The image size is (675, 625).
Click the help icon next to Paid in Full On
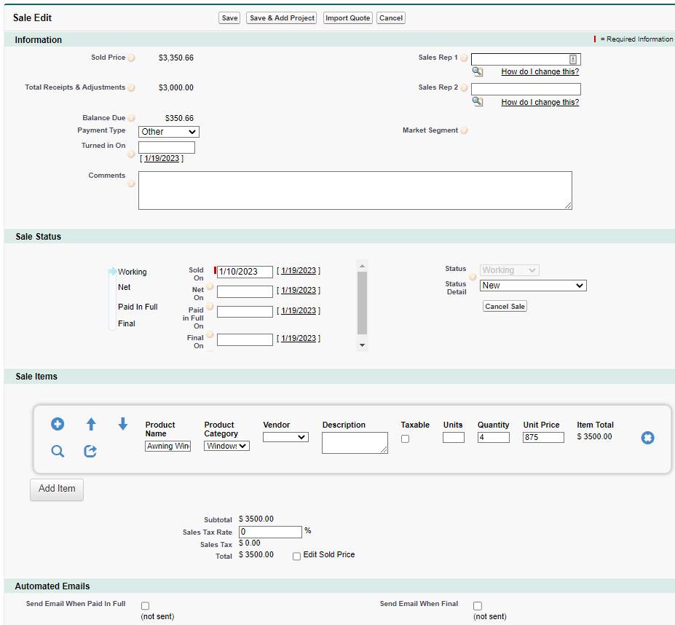pyautogui.click(x=210, y=306)
